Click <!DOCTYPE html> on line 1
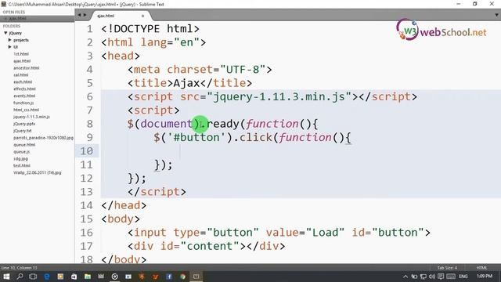Screen dimensions: 501x282 [x=150, y=29]
